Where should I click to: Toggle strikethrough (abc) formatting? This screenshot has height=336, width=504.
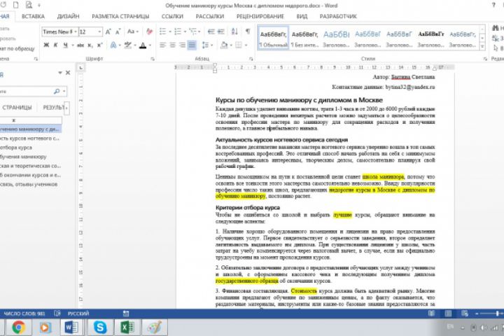coord(80,45)
